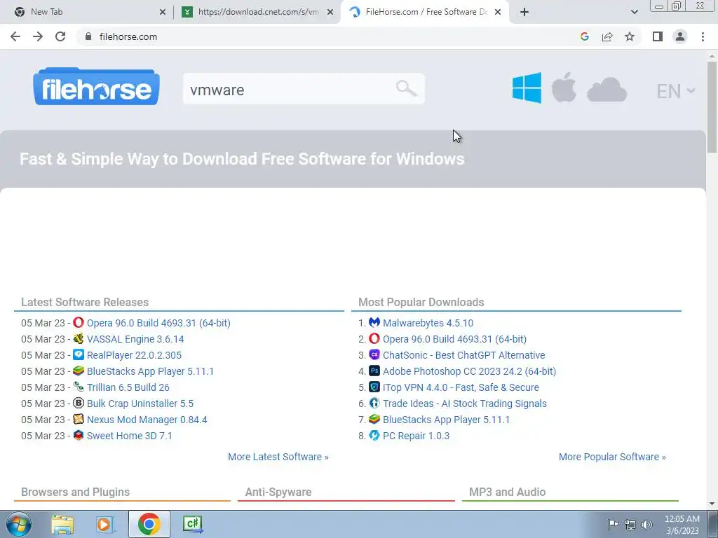Viewport: 718px width, 538px height.
Task: Close the download.cnet.com tab
Action: point(330,12)
